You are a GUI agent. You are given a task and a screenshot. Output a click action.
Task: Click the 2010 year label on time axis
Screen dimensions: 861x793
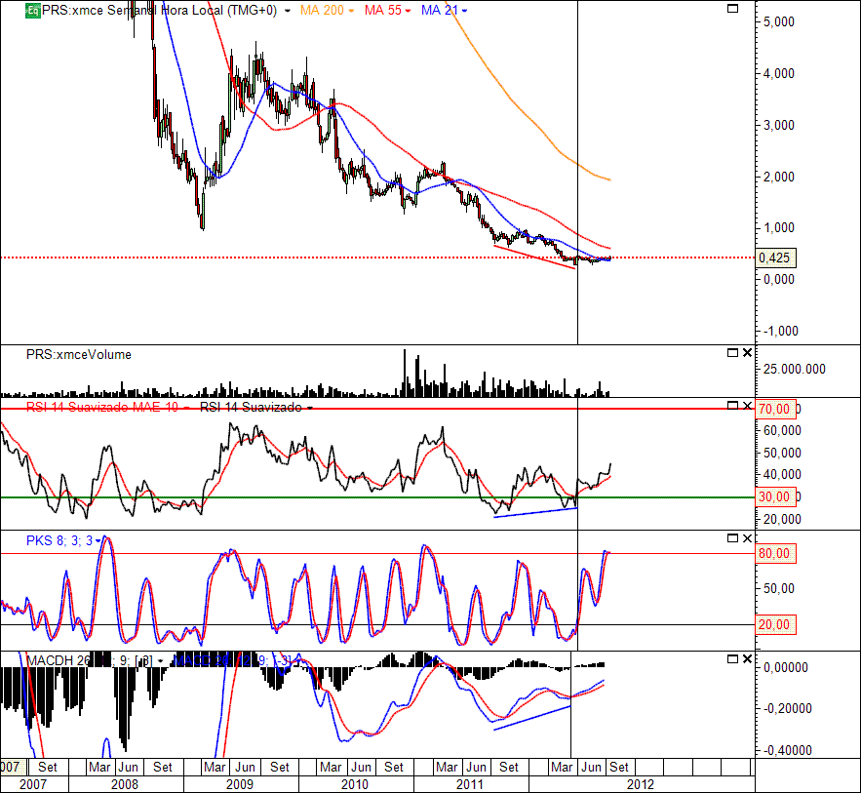pos(355,784)
